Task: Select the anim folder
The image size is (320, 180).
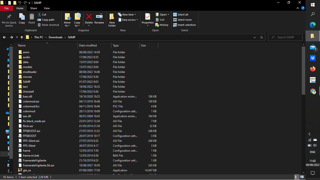Action: pos(26,52)
